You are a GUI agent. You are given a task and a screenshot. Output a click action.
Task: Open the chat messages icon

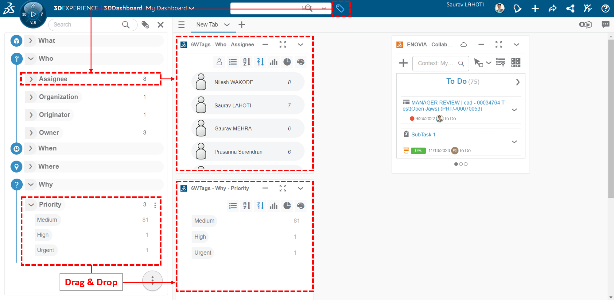(605, 25)
